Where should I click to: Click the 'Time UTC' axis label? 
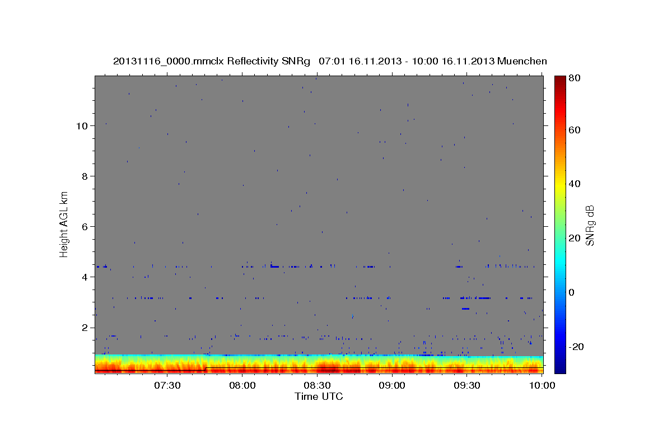click(x=319, y=396)
